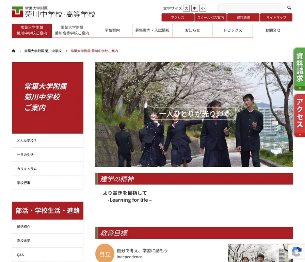The image size is (305, 262).
Task: Click the 資料請求 header button
Action: point(243,17)
